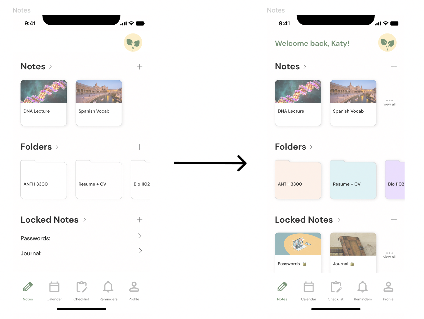Screen dimensions: 424x319
Task: Open the Checklist tab on the left screen
Action: [x=81, y=291]
